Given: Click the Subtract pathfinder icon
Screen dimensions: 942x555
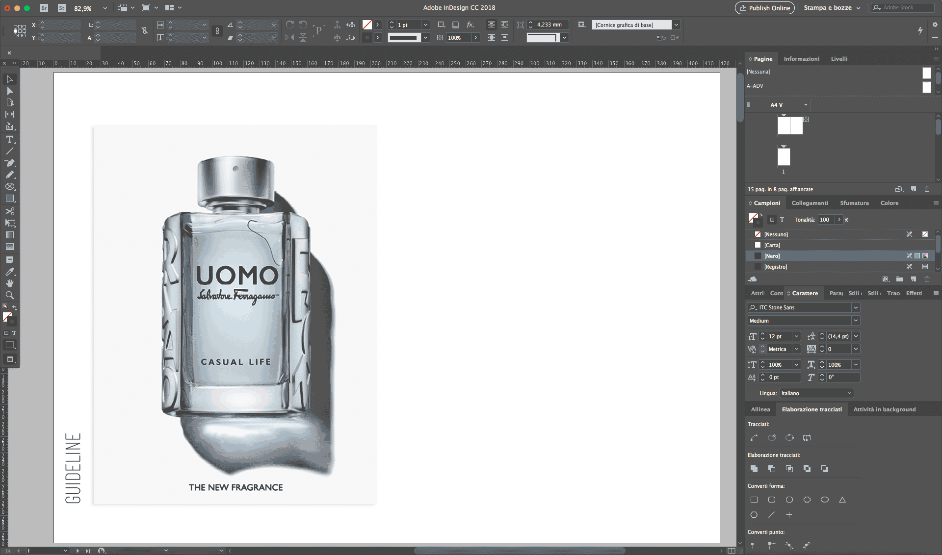Looking at the screenshot, I should pos(772,469).
